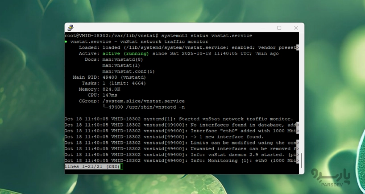Click the 'man:vnstatd(8)' docs entry

[123, 59]
